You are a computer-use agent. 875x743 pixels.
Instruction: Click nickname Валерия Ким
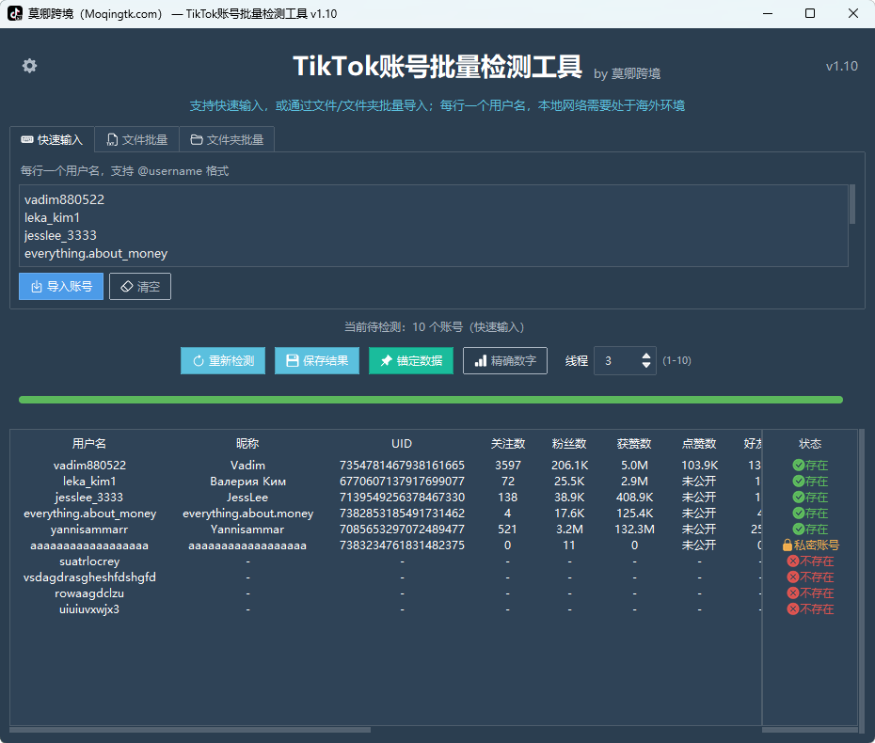247,482
